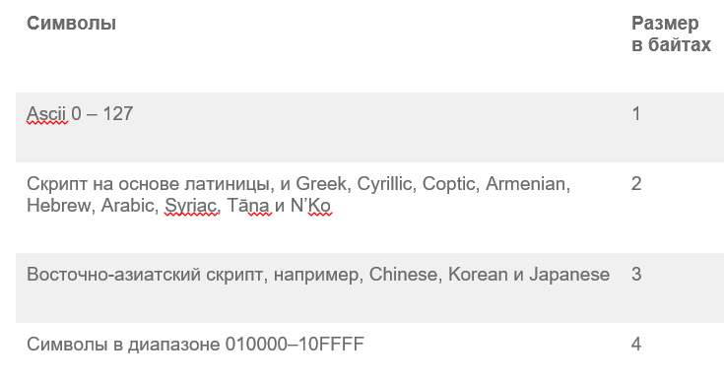
Task: Click the 'Символы' column header
Action: pyautogui.click(x=71, y=23)
